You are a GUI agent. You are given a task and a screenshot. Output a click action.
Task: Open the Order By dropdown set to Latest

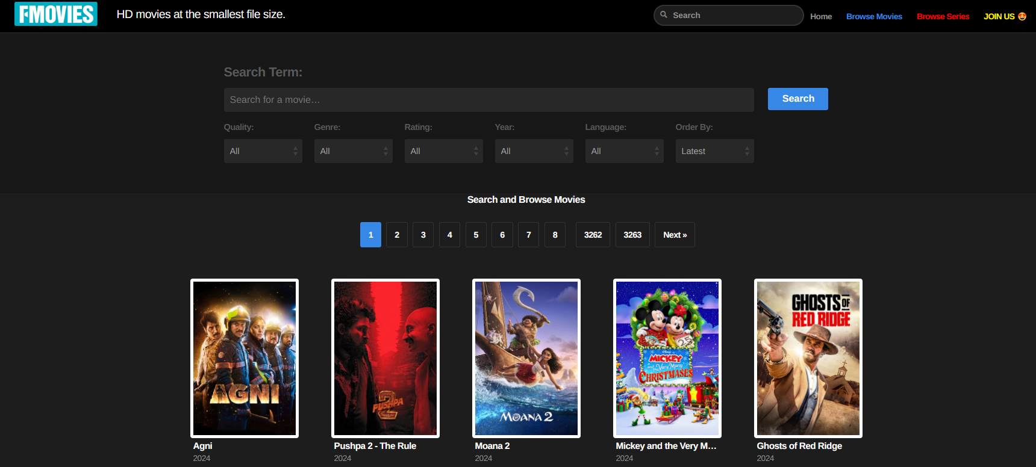tap(714, 151)
